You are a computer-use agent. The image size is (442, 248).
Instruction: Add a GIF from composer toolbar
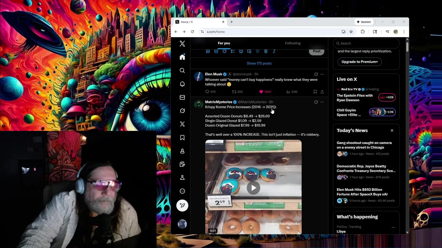(216, 51)
